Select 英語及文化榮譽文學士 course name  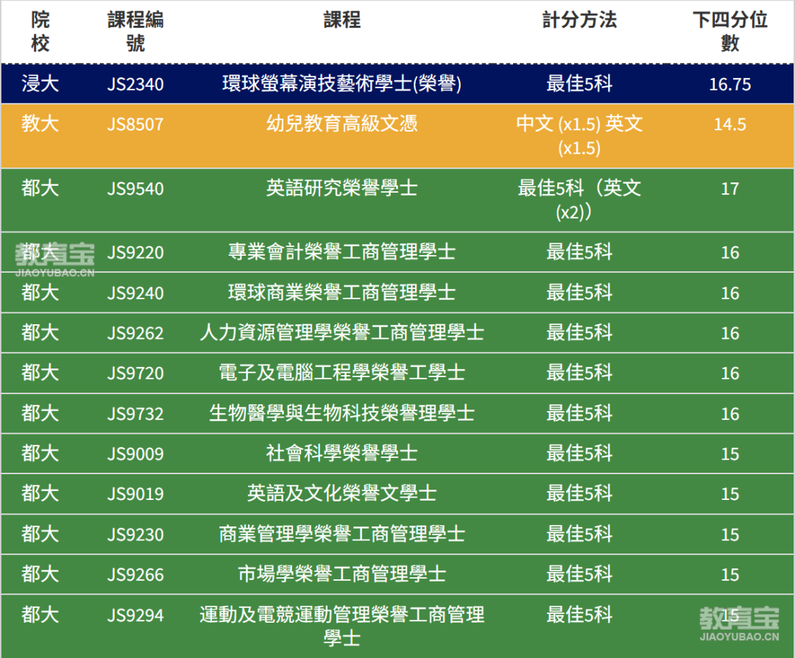pyautogui.click(x=342, y=493)
